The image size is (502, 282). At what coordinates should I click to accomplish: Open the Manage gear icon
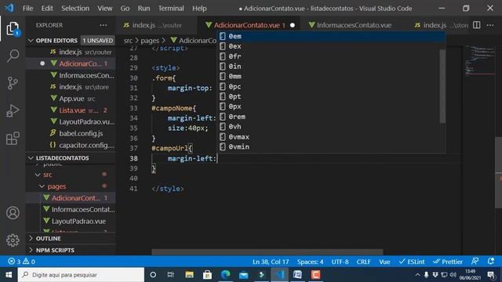[13, 240]
